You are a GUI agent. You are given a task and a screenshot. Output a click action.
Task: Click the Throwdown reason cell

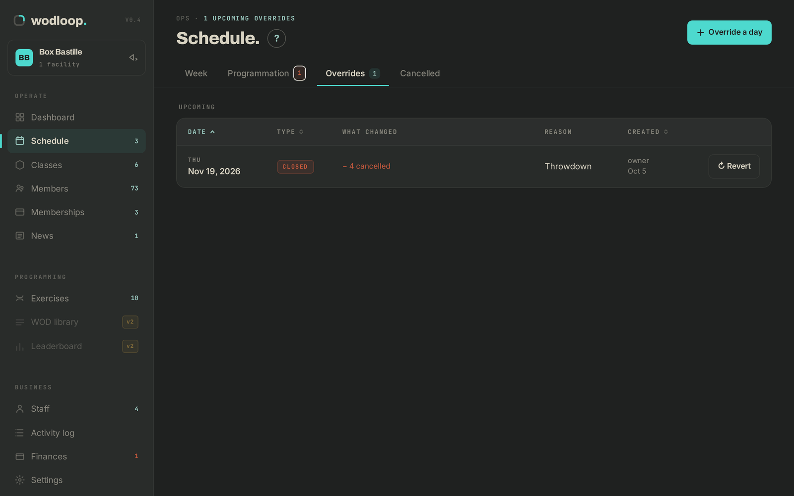click(568, 167)
